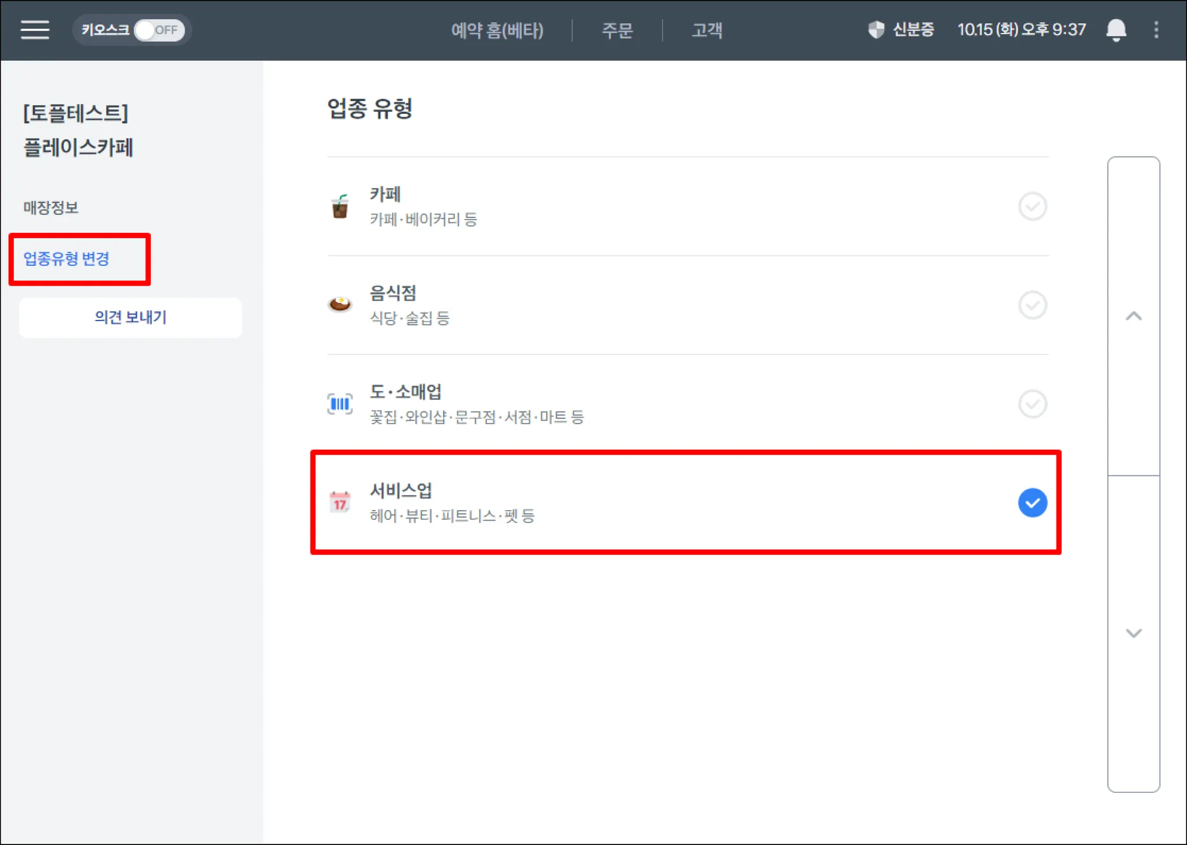
Task: Click the cafe coffee cup icon
Action: click(340, 206)
